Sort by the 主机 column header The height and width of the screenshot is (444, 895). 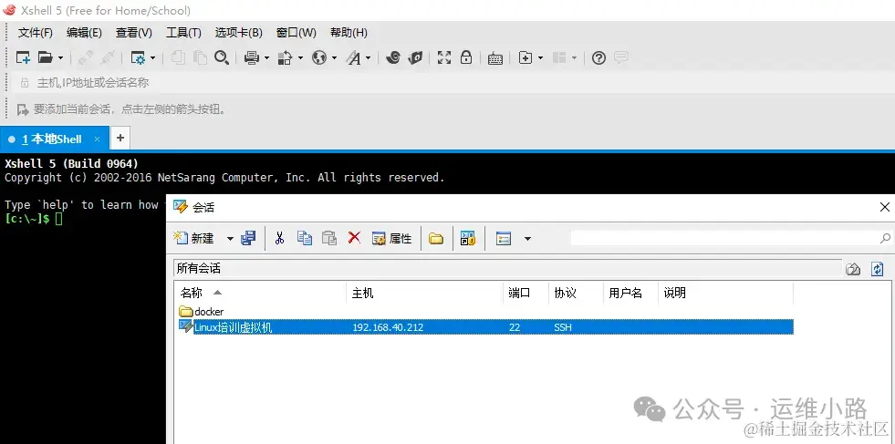[x=424, y=293]
